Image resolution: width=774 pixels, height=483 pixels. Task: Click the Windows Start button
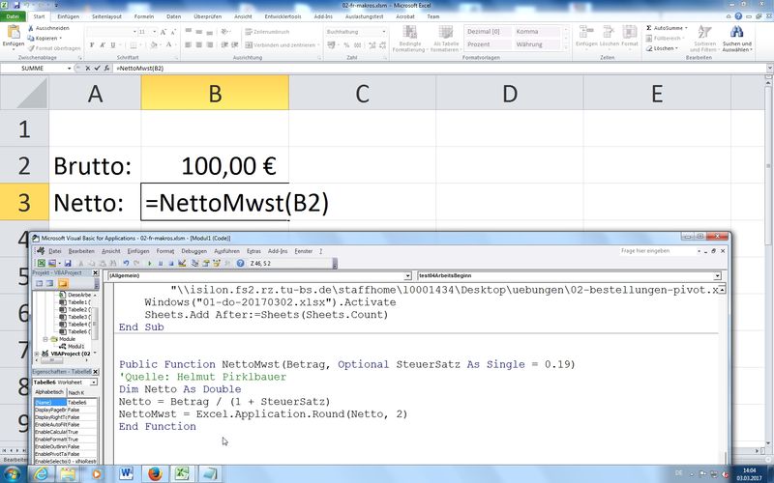click(12, 474)
